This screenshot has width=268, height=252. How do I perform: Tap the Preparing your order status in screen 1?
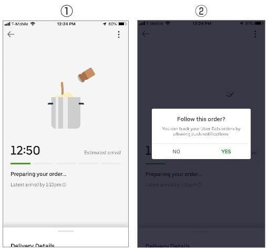[38, 174]
